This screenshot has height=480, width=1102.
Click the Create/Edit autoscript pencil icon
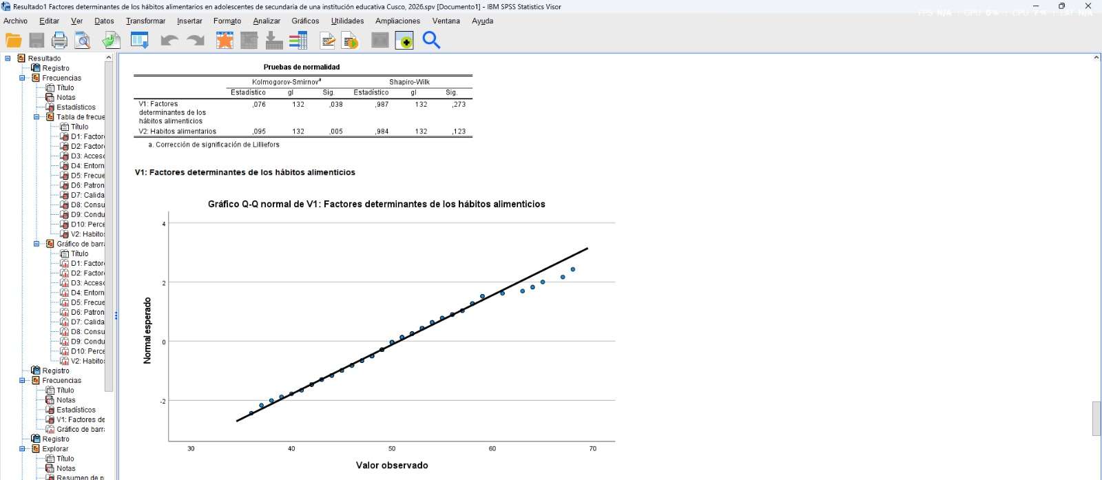(x=328, y=41)
